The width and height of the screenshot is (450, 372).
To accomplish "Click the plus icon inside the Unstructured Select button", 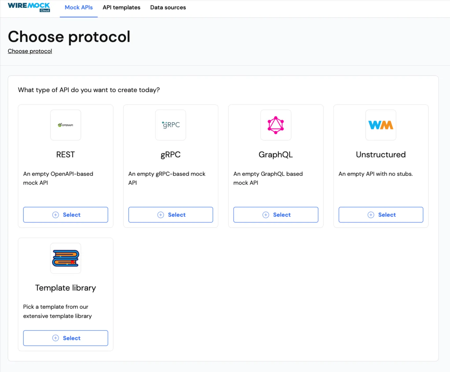I will [371, 214].
